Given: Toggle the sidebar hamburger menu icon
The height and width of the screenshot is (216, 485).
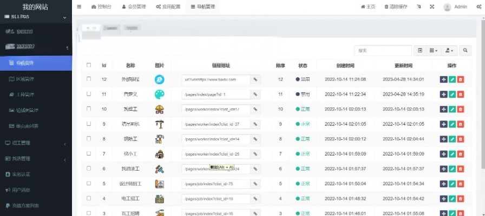Looking at the screenshot, I should 79,6.
